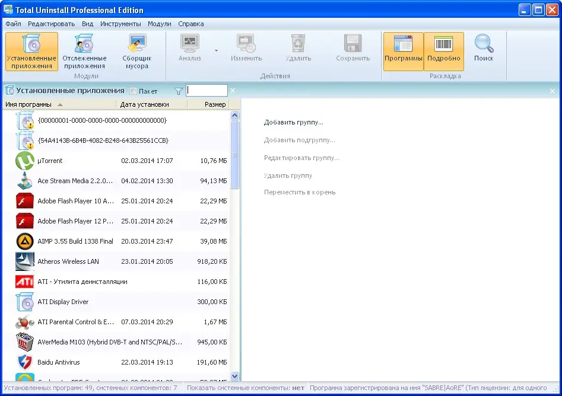This screenshot has height=396, width=562.
Task: Clear the filter with the X button
Action: [233, 91]
